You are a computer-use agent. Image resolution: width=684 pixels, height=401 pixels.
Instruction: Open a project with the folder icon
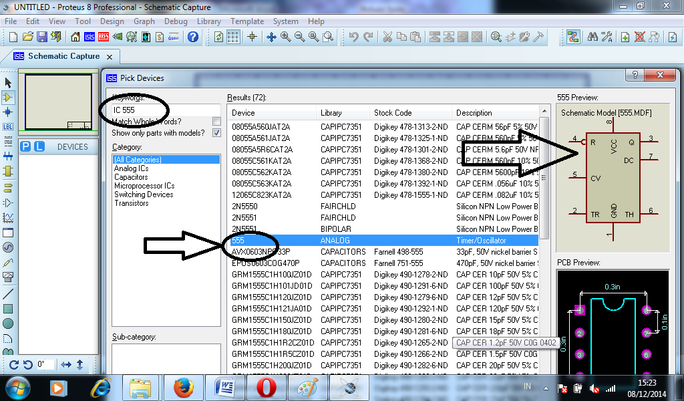(x=27, y=37)
